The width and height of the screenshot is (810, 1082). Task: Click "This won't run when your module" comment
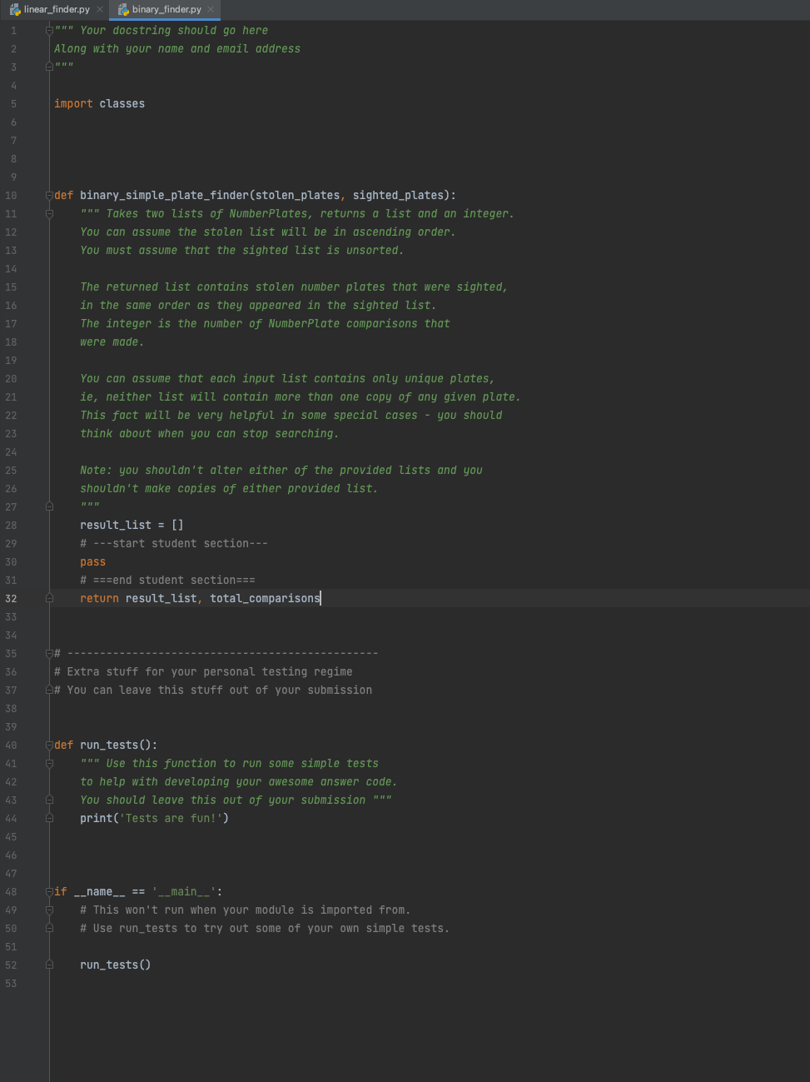point(246,910)
